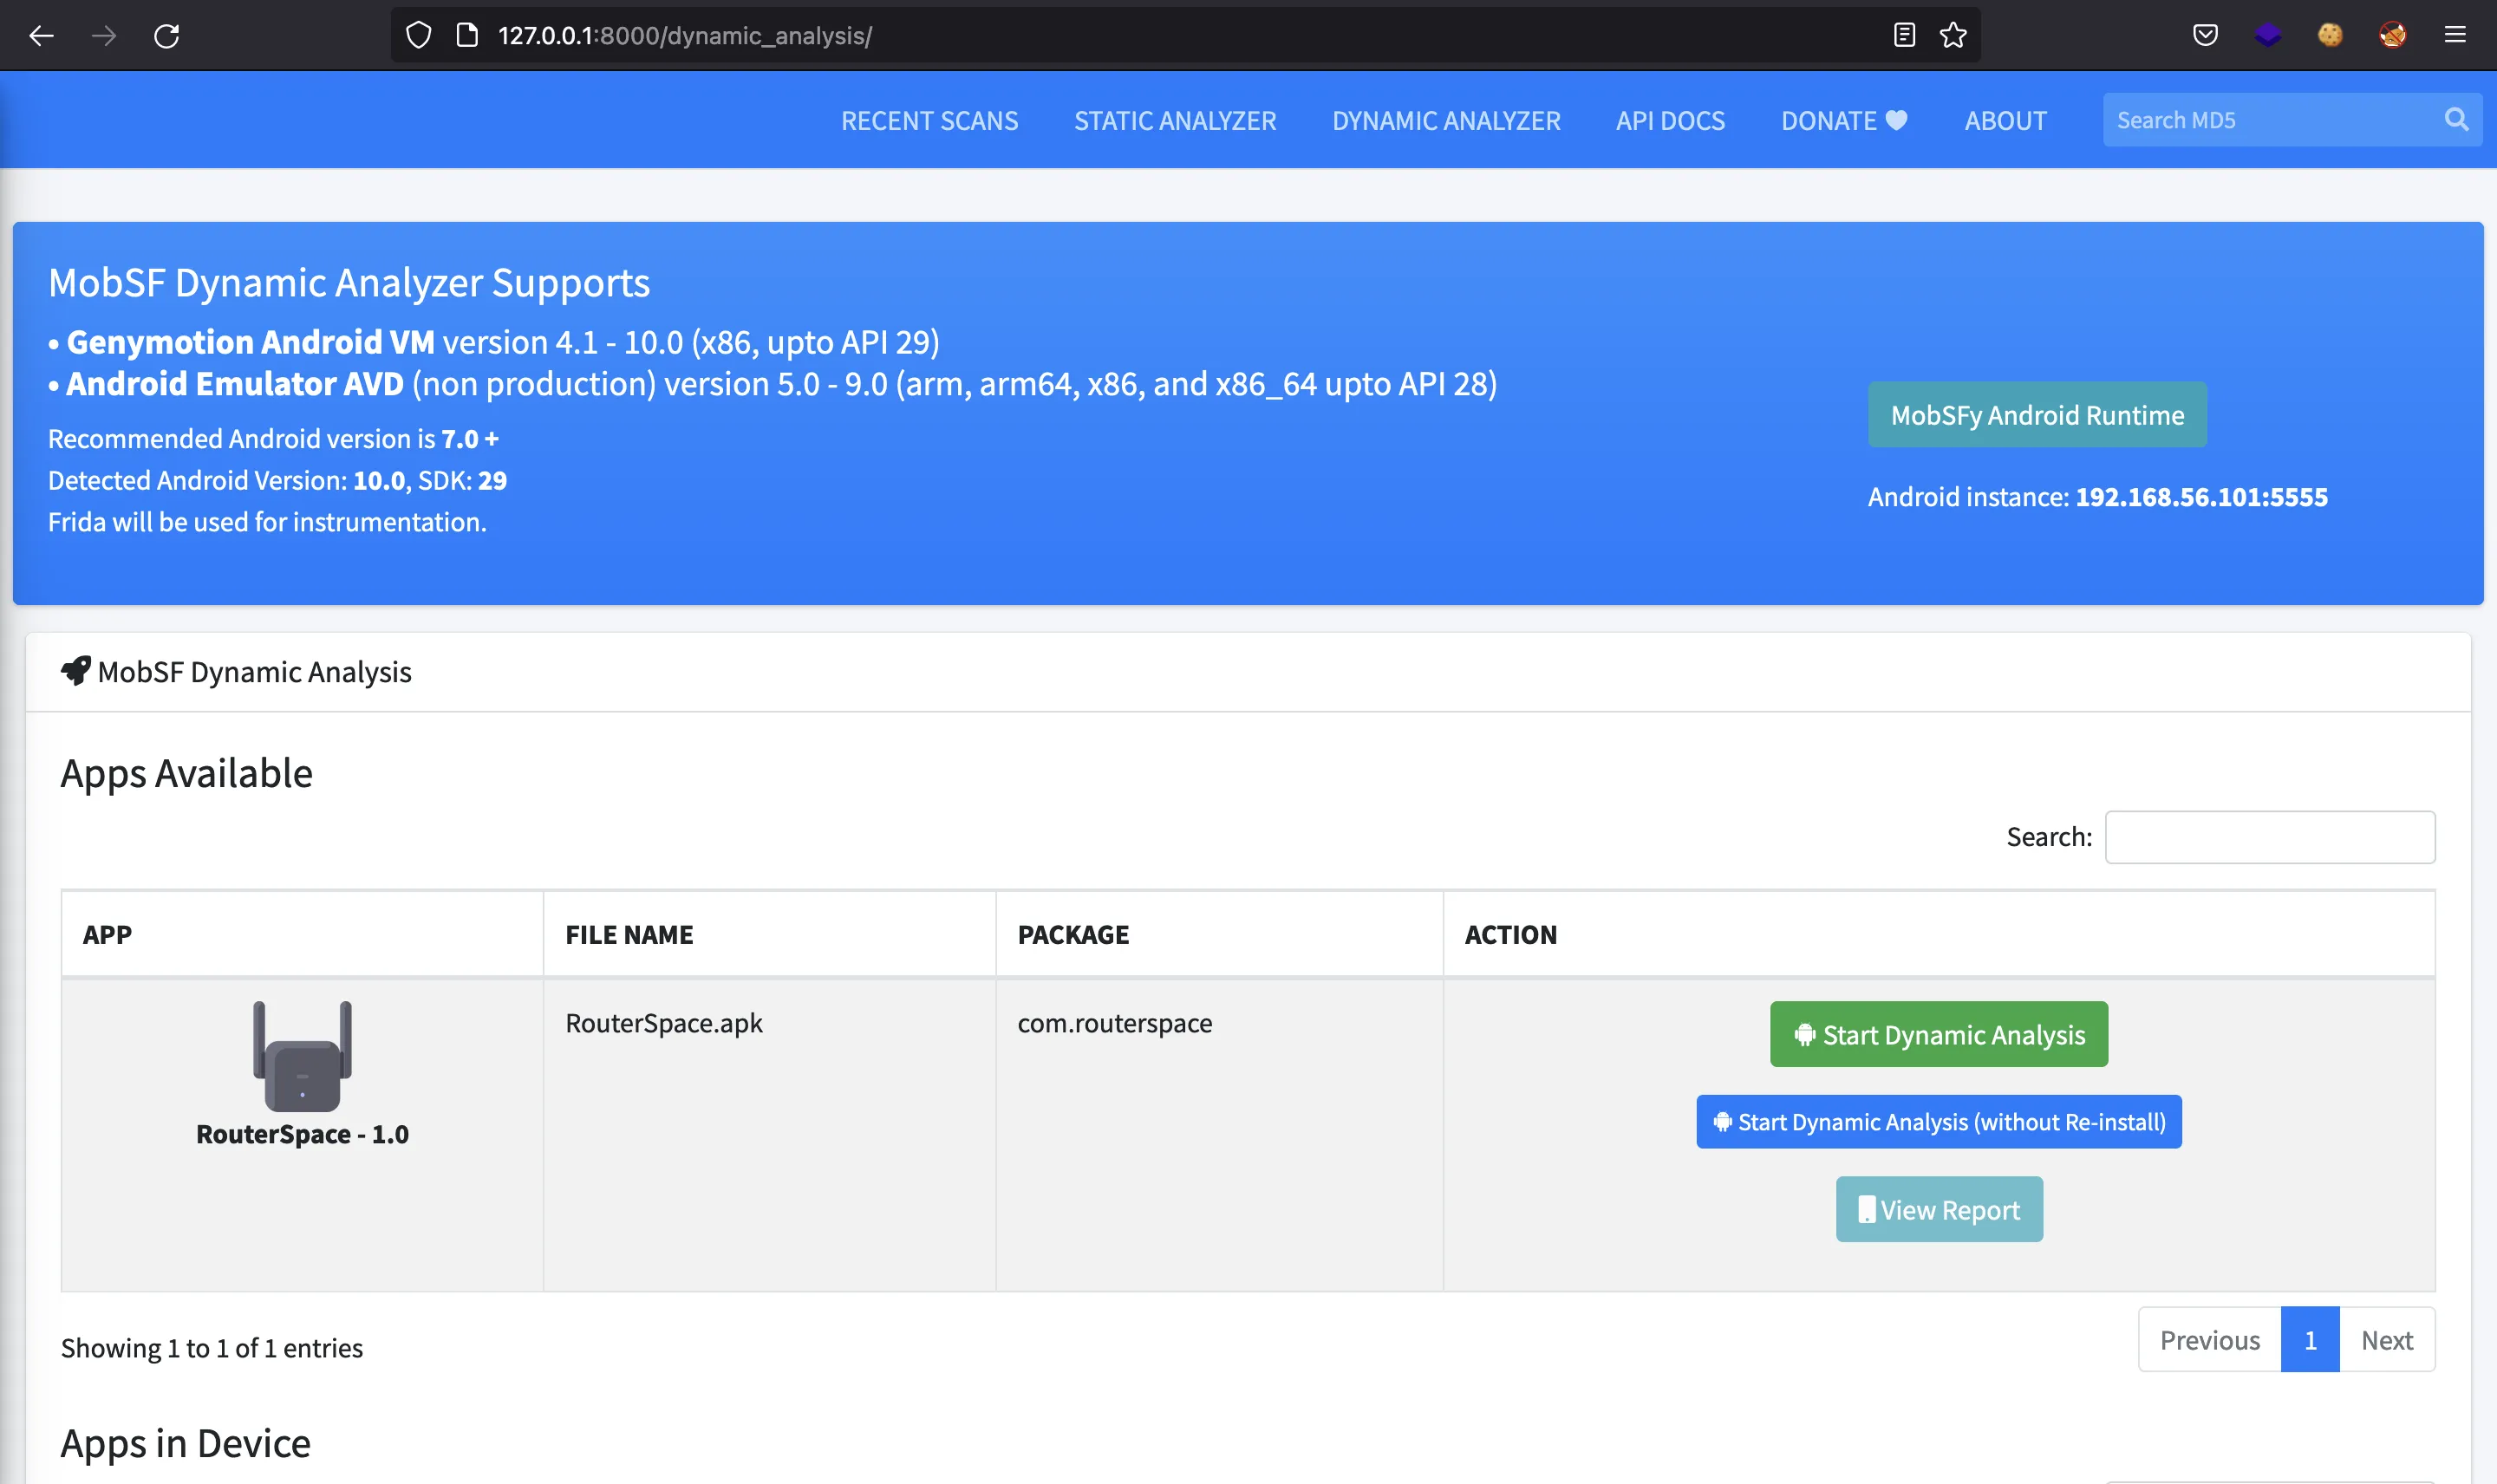Screen dimensions: 2497x1484
Task: Click the DYNAMIC ANALYZER navigation link
Action: pos(1445,119)
